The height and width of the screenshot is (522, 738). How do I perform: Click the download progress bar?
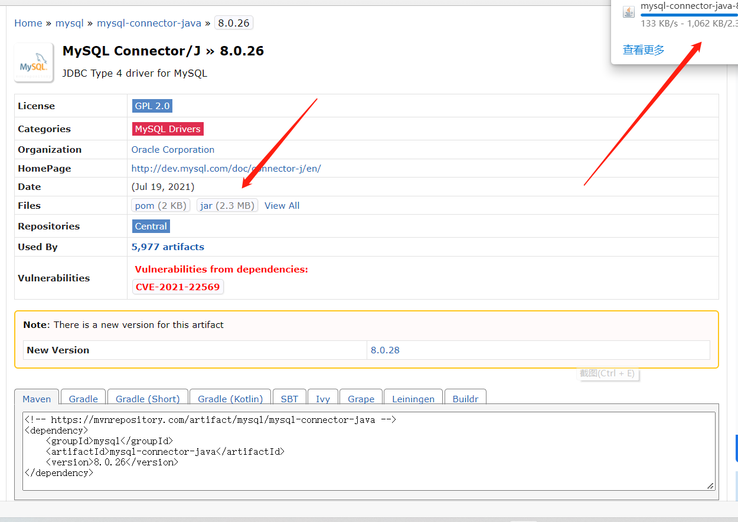689,15
